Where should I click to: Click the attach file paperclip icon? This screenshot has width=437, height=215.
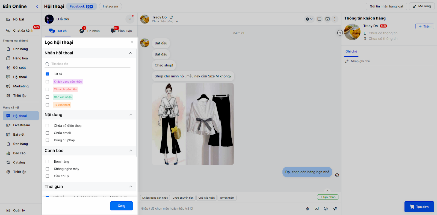[308, 209]
